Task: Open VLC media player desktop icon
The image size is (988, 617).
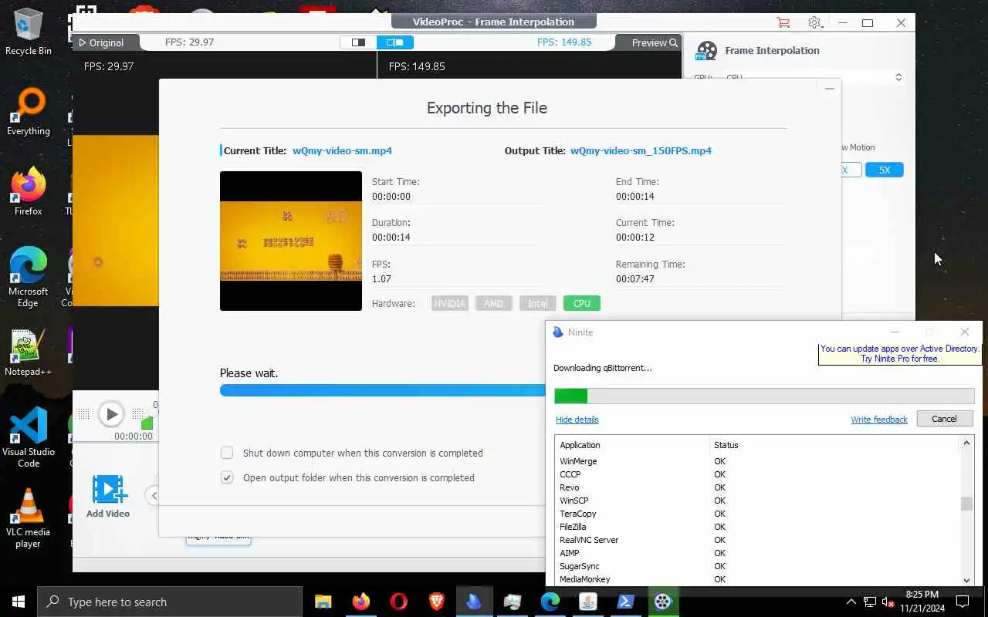Action: (x=29, y=518)
